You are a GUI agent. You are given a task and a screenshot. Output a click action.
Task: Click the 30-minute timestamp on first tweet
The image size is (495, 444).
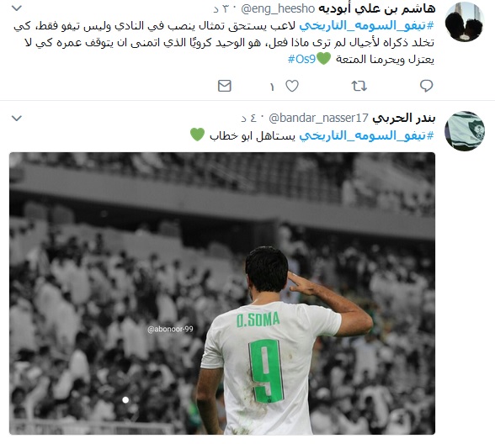click(x=221, y=8)
